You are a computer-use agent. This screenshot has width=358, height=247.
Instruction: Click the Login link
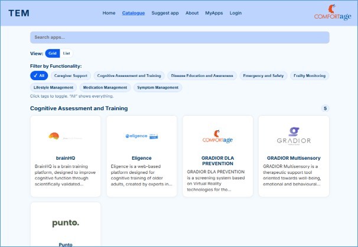(x=236, y=13)
